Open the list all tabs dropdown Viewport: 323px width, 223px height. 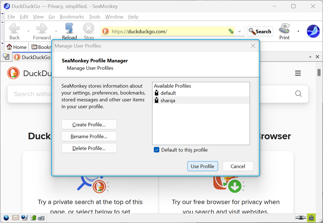click(310, 57)
